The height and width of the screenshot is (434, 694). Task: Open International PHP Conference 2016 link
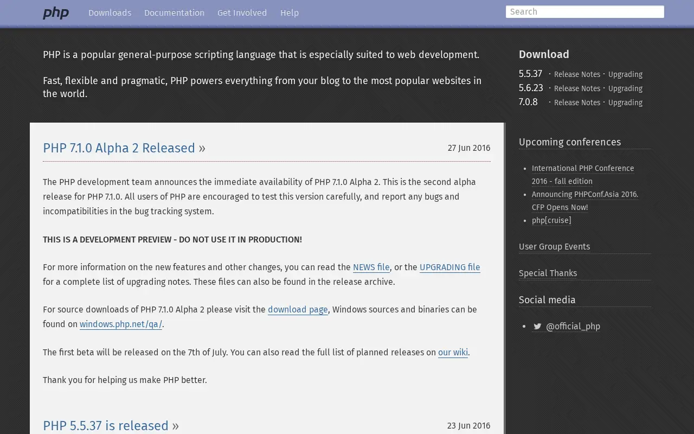coord(583,175)
